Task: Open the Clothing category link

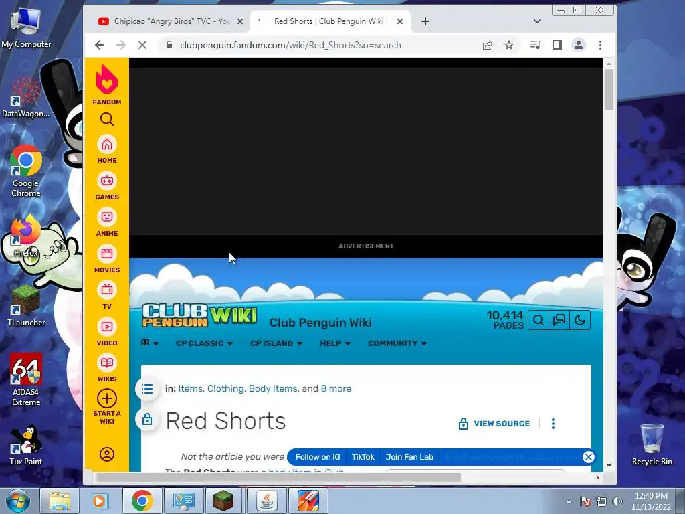Action: [225, 389]
